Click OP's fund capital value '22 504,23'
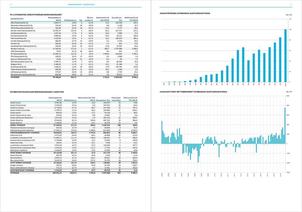This screenshot has width=302, height=212. 57,54
